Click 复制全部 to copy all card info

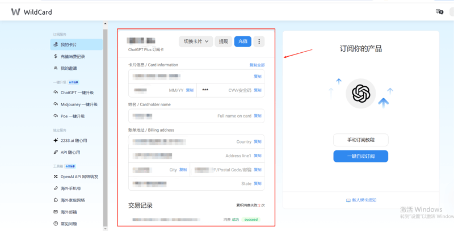coord(257,65)
